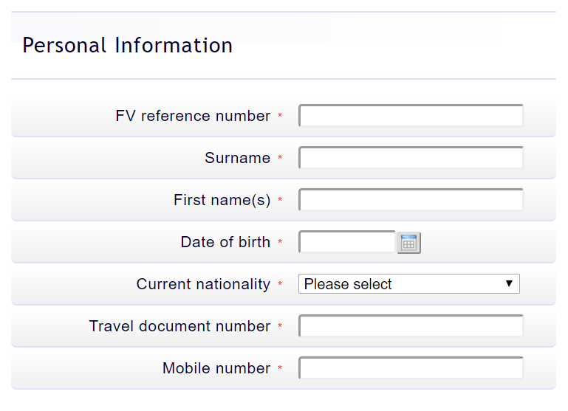Click the First name(s) label
The width and height of the screenshot is (568, 411).
pyautogui.click(x=222, y=200)
